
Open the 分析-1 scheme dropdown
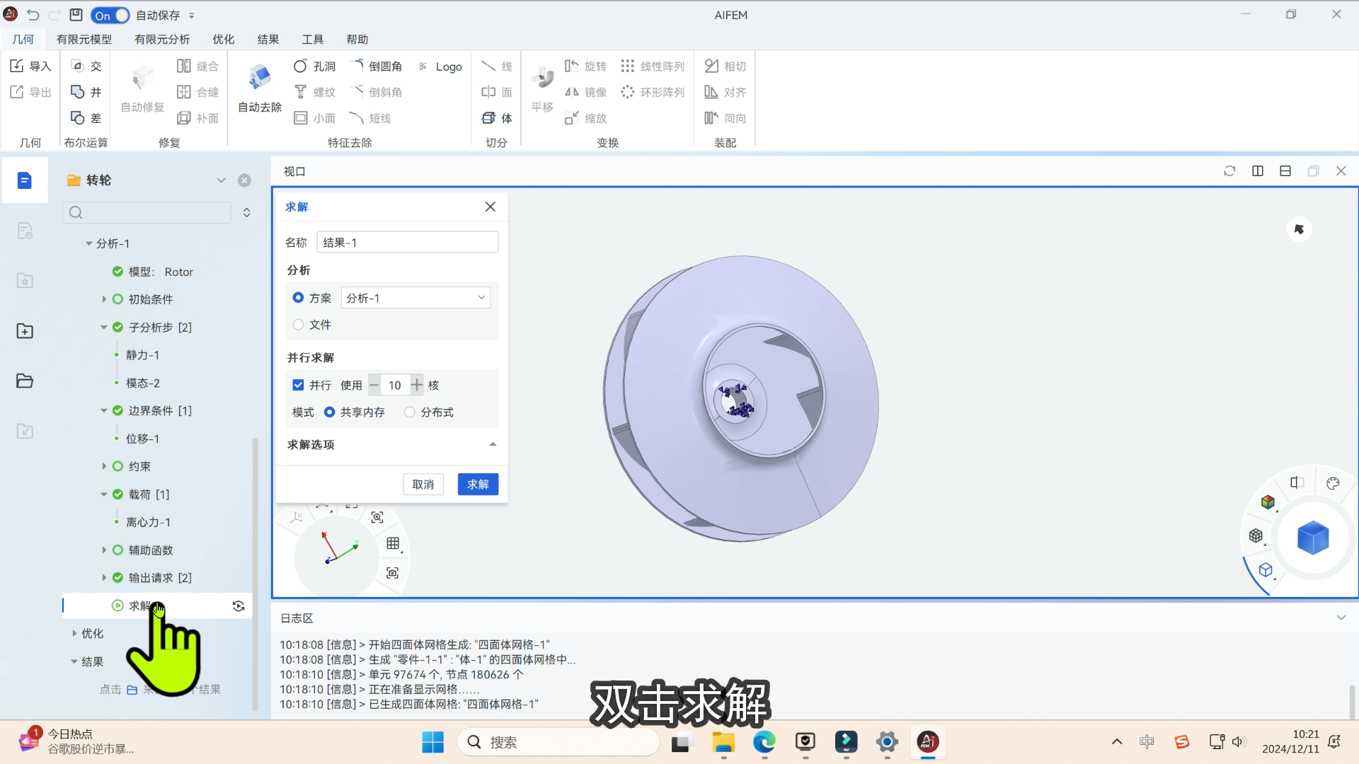point(415,298)
